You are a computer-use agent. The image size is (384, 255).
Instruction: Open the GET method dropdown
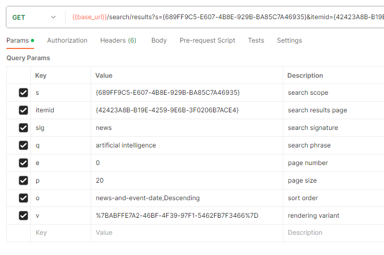34,17
